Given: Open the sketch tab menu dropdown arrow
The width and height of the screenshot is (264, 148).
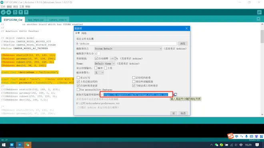Looking at the screenshot, I should [x=258, y=19].
